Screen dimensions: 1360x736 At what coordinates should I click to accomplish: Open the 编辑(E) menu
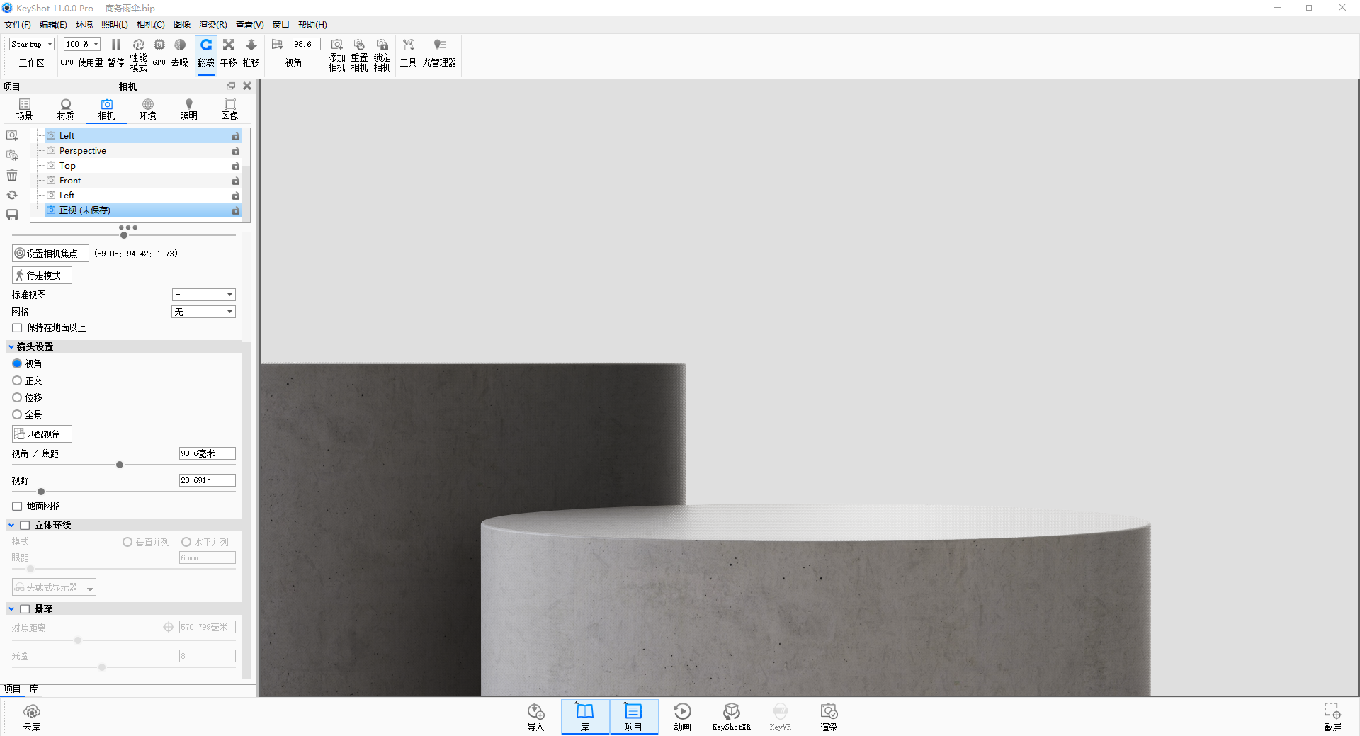(x=53, y=24)
